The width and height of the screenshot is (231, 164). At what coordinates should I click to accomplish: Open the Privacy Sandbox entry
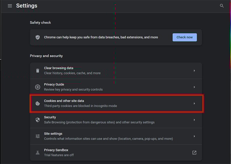coord(116,153)
